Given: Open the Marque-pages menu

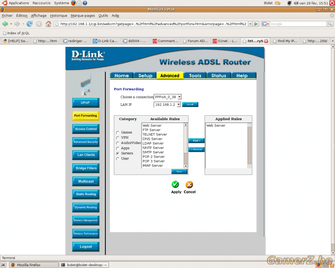Looking at the screenshot, I should pyautogui.click(x=83, y=16).
